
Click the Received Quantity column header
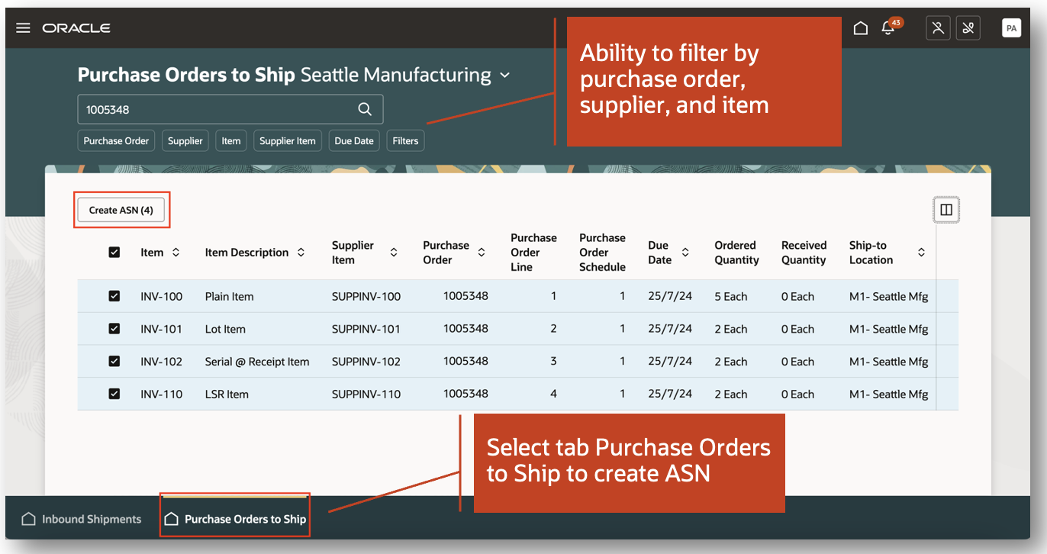click(804, 253)
